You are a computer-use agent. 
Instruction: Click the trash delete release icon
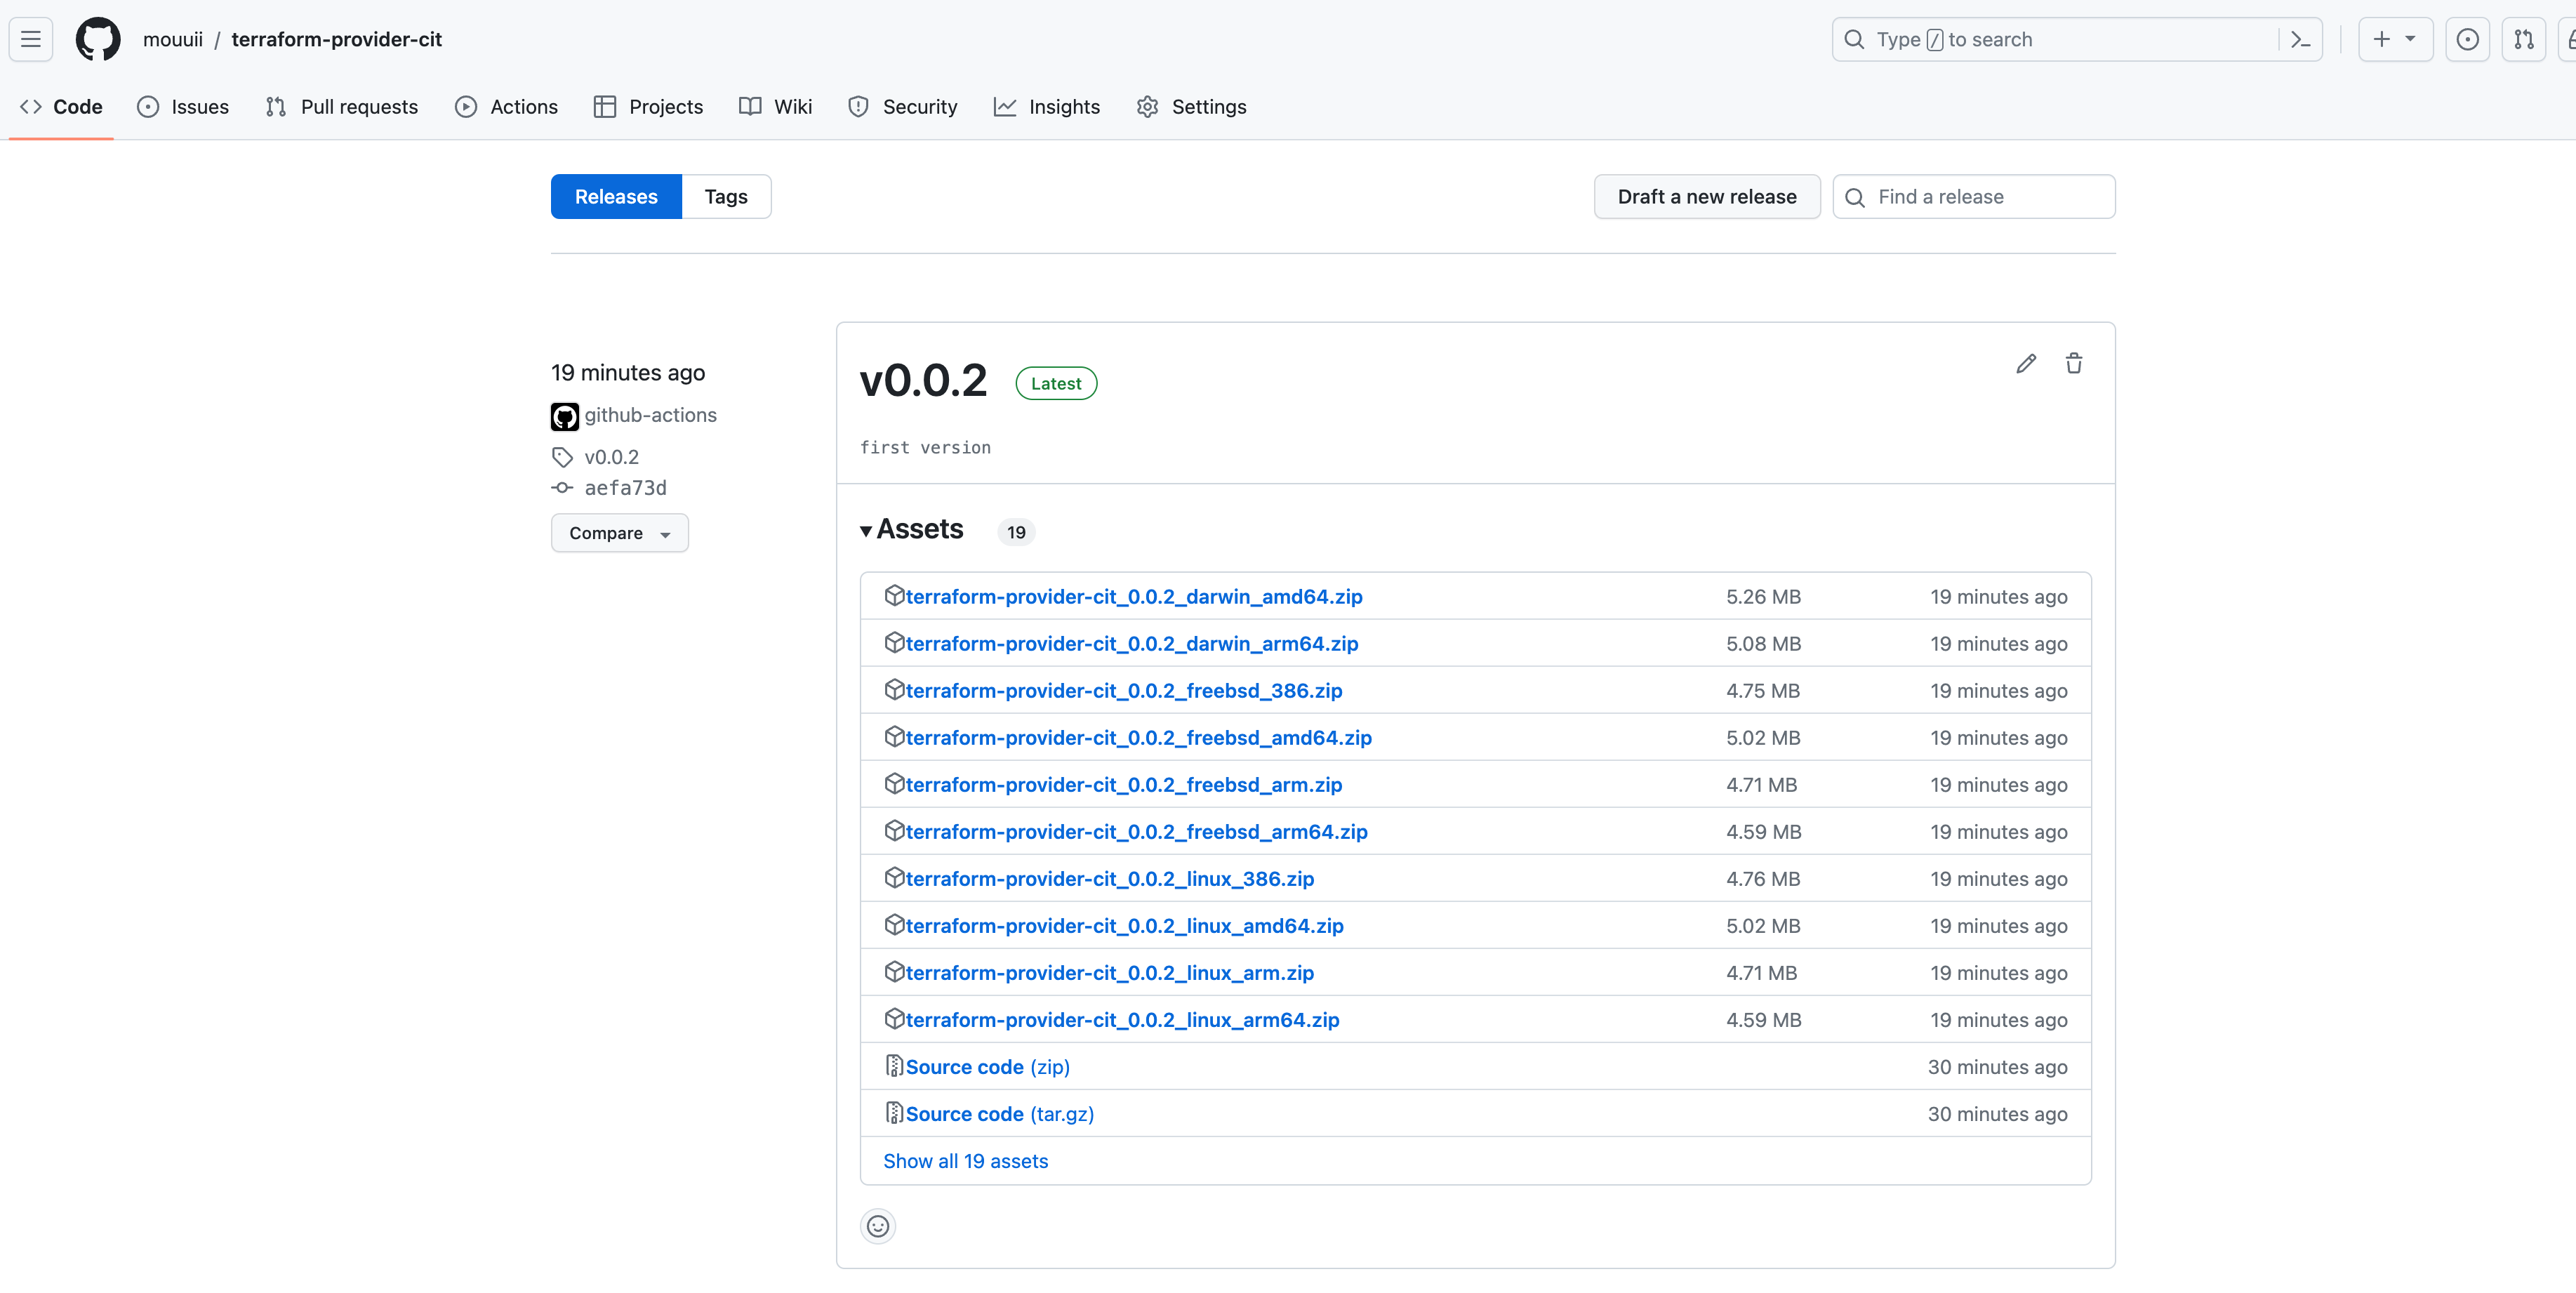[x=2073, y=364]
